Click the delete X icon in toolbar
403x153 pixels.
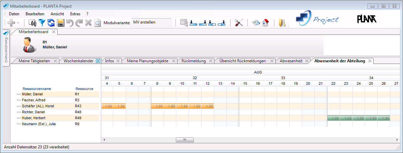click(88, 23)
